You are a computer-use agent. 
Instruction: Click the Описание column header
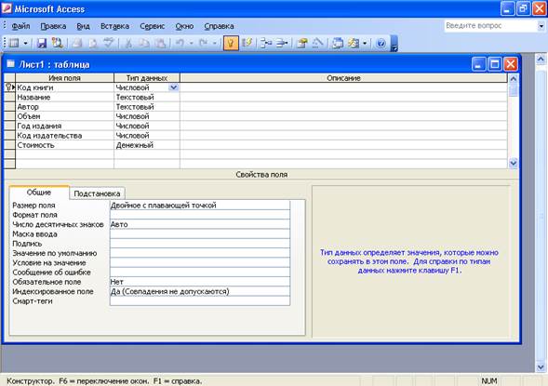tap(343, 78)
